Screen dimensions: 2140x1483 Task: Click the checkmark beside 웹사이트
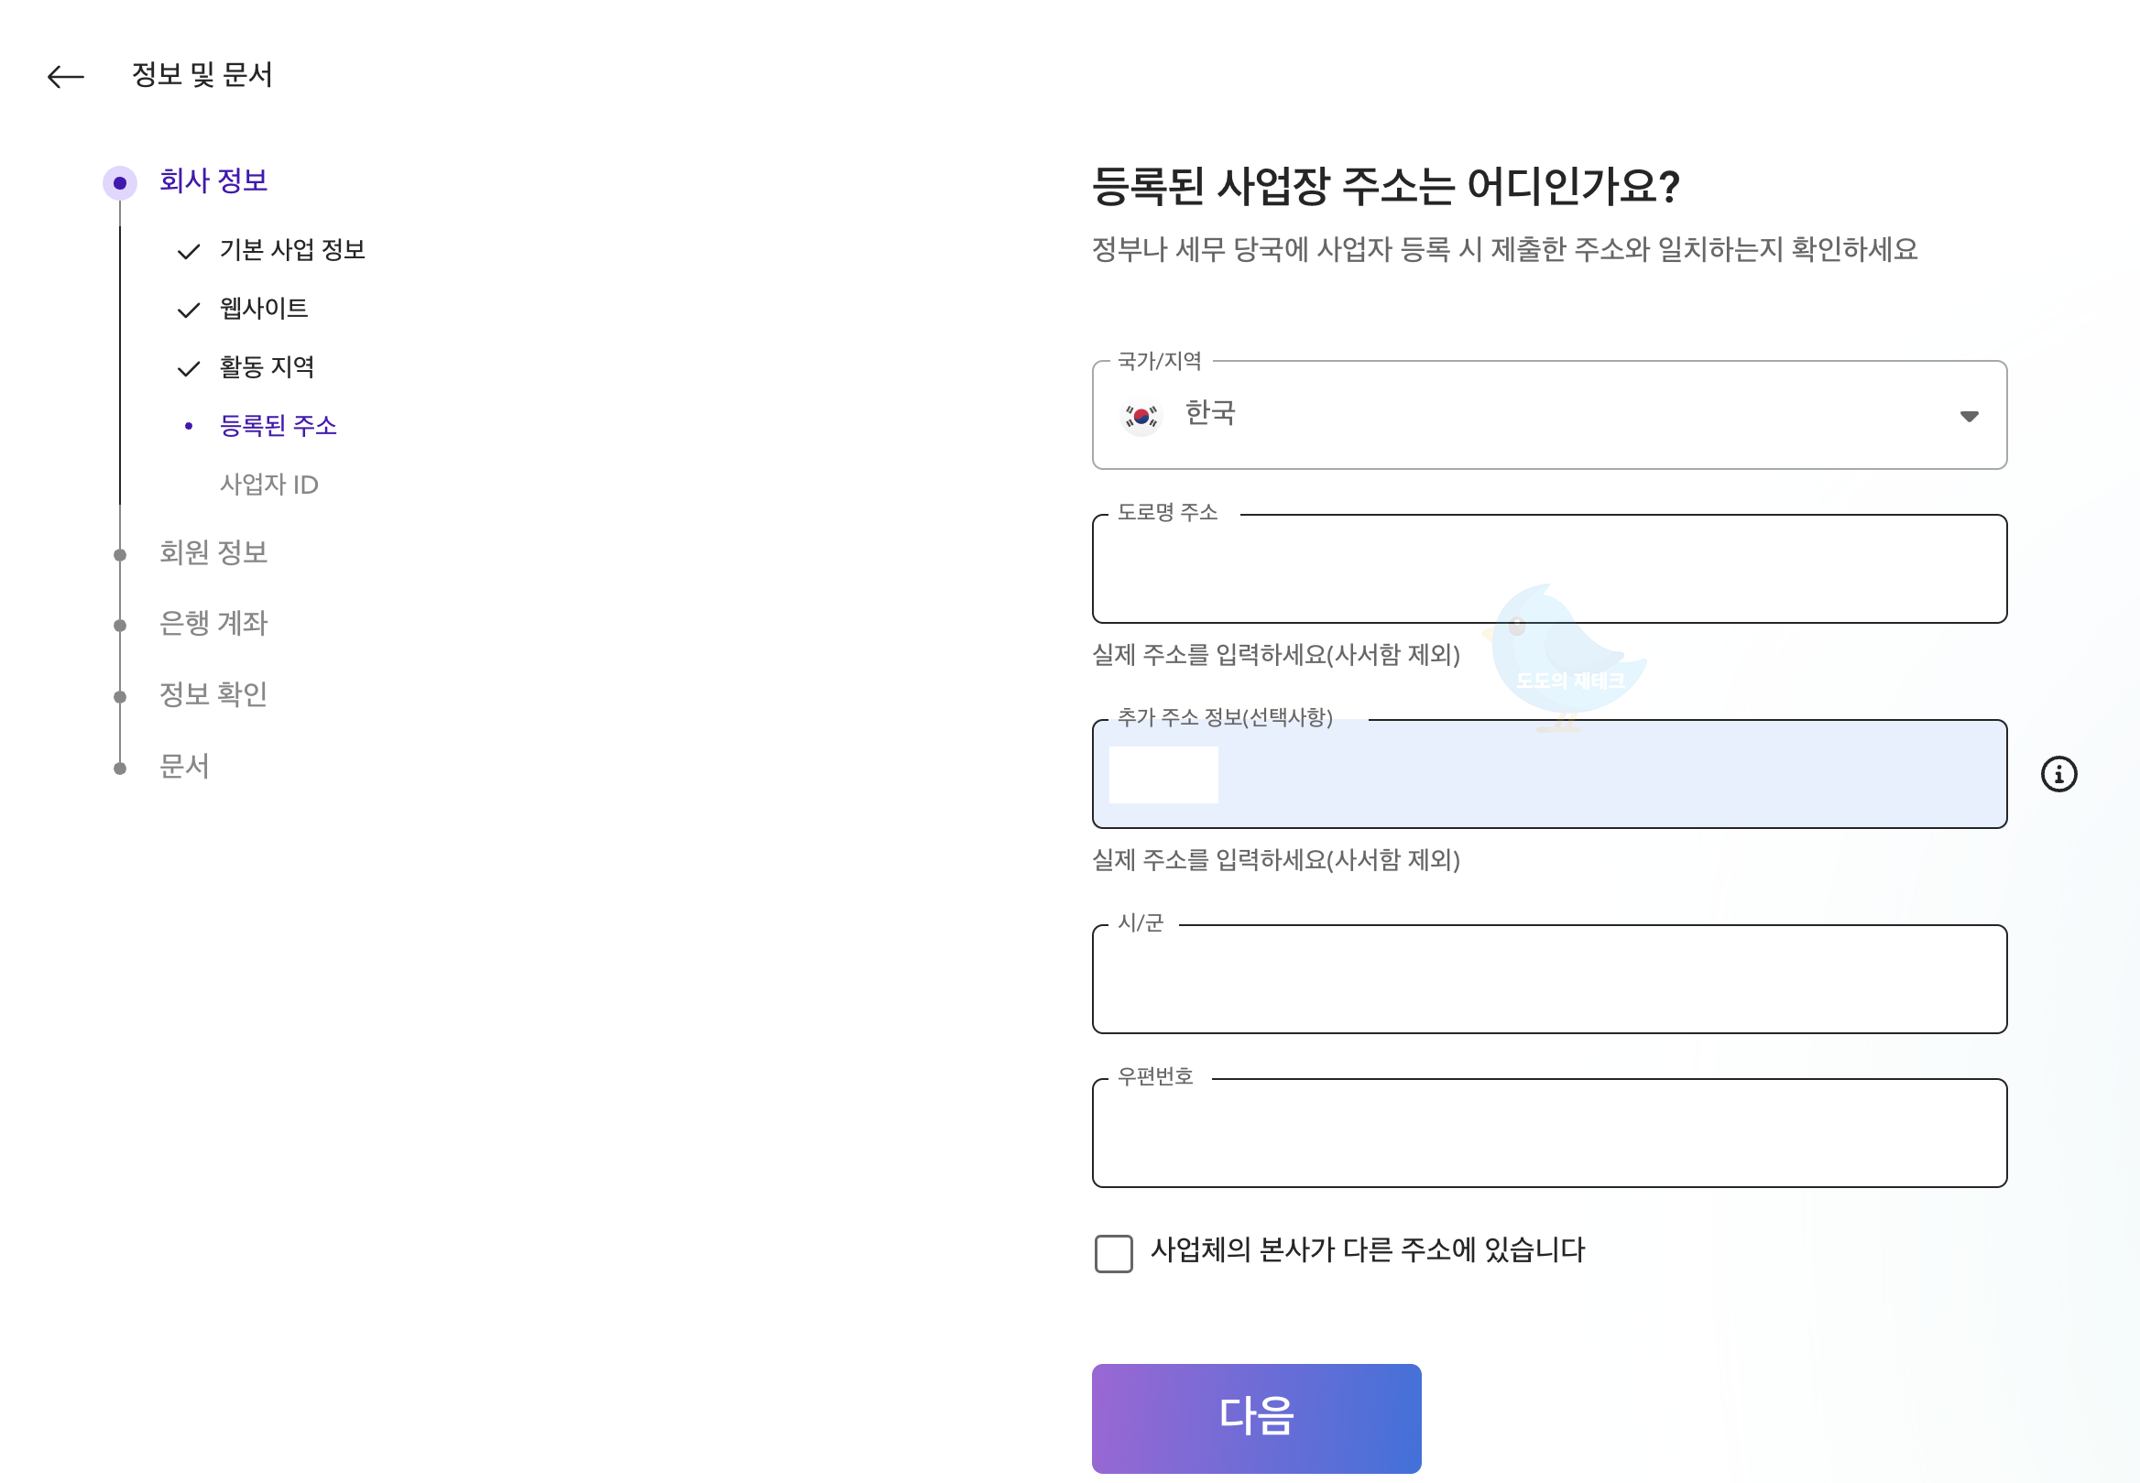click(189, 310)
